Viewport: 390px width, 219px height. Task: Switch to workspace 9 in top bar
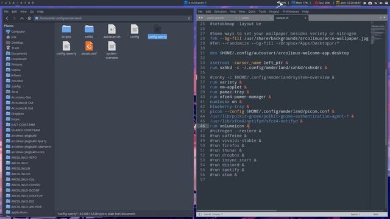(x=32, y=2)
